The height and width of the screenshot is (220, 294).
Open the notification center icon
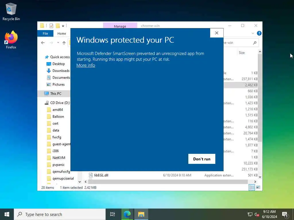285,214
